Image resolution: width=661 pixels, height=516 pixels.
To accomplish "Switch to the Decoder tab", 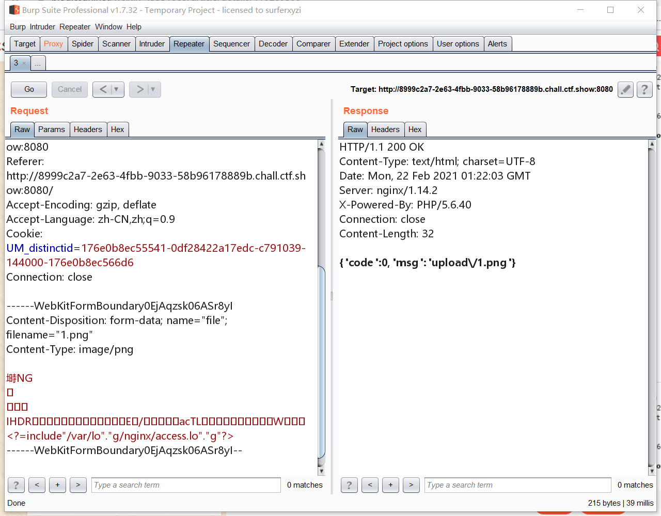I will (x=273, y=44).
